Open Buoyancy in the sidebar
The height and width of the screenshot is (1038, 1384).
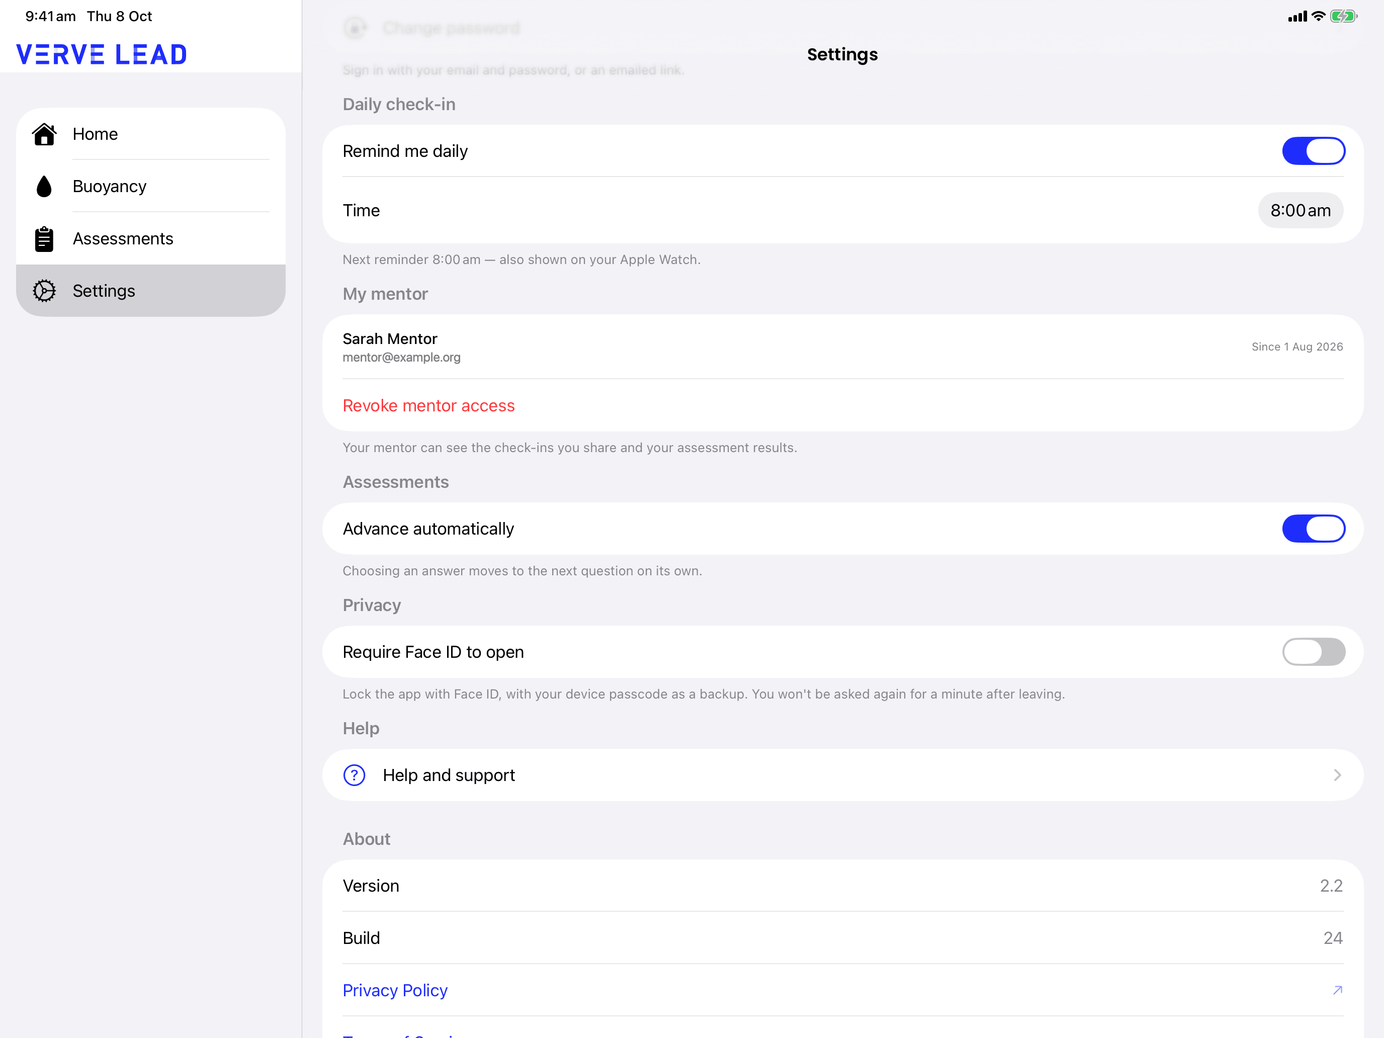[151, 187]
